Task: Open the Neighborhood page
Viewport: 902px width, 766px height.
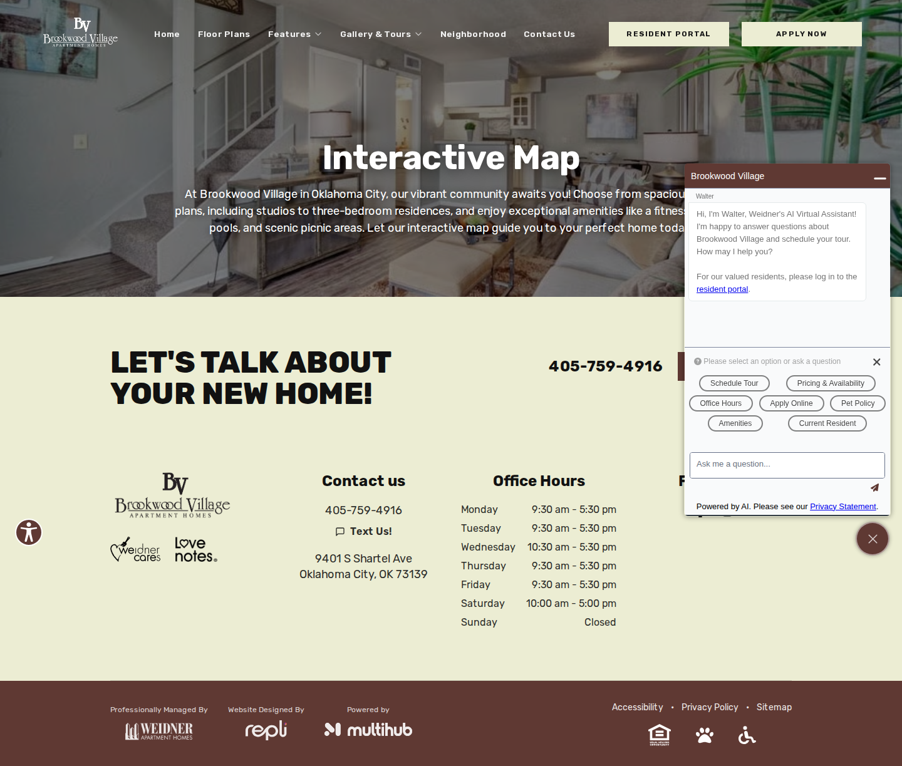Action: (473, 34)
